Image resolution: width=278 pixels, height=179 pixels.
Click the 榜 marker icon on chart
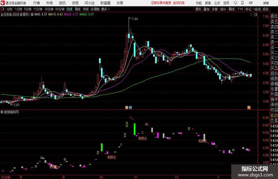pyautogui.click(x=126, y=108)
